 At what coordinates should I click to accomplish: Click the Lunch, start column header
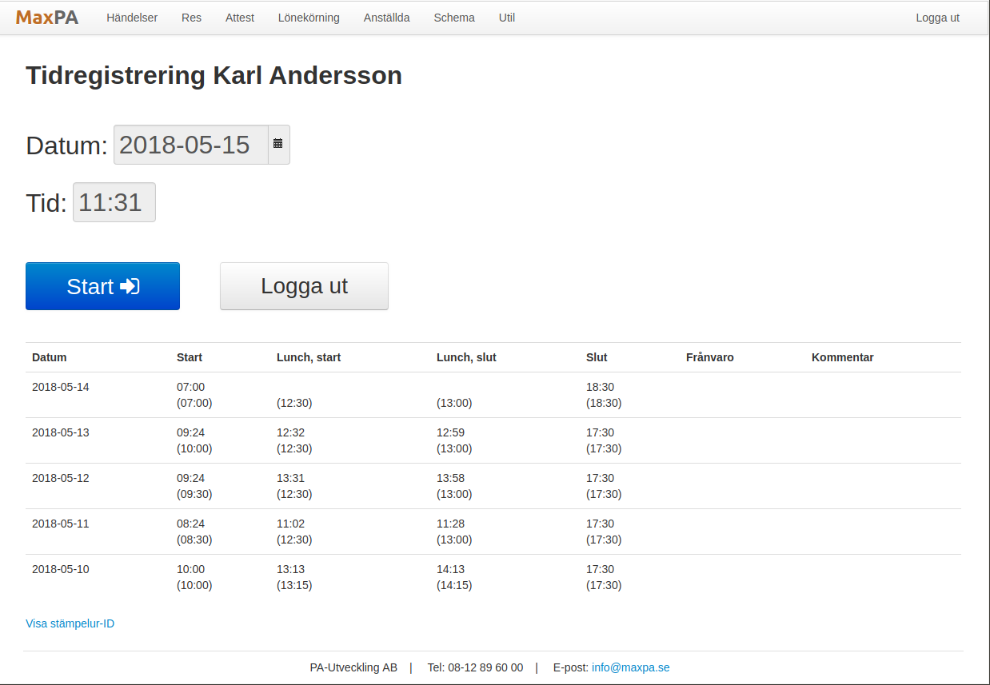tap(309, 357)
